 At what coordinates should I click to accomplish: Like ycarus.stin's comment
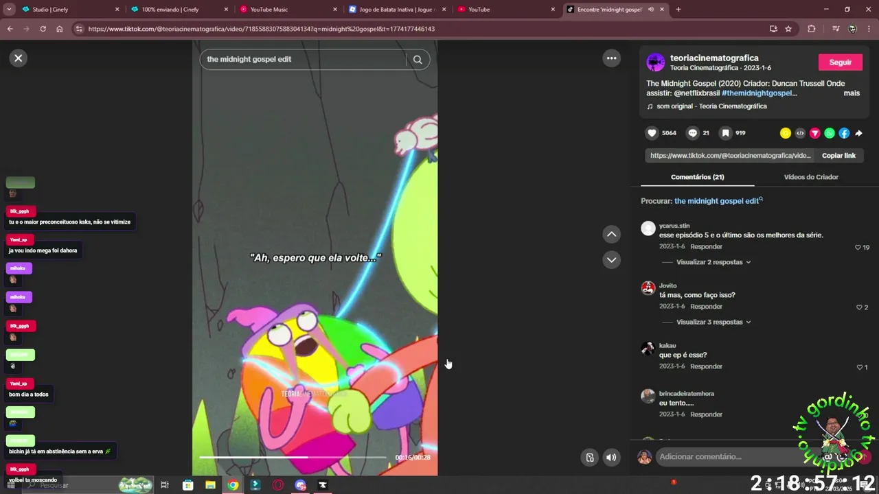tap(858, 247)
